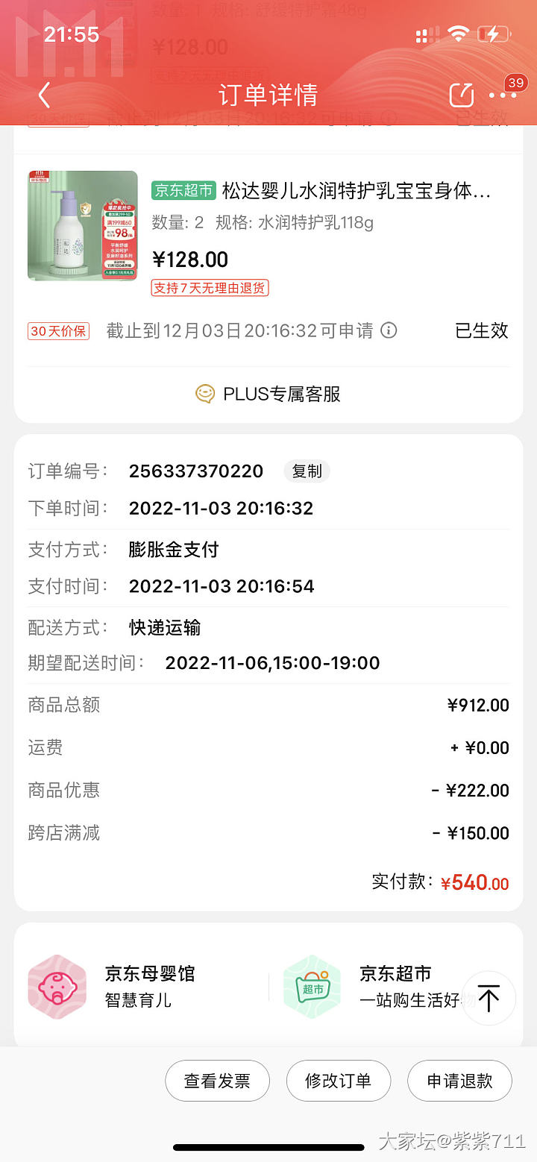Open the 京东母婴馆 智慧育儿 entry

[149, 986]
